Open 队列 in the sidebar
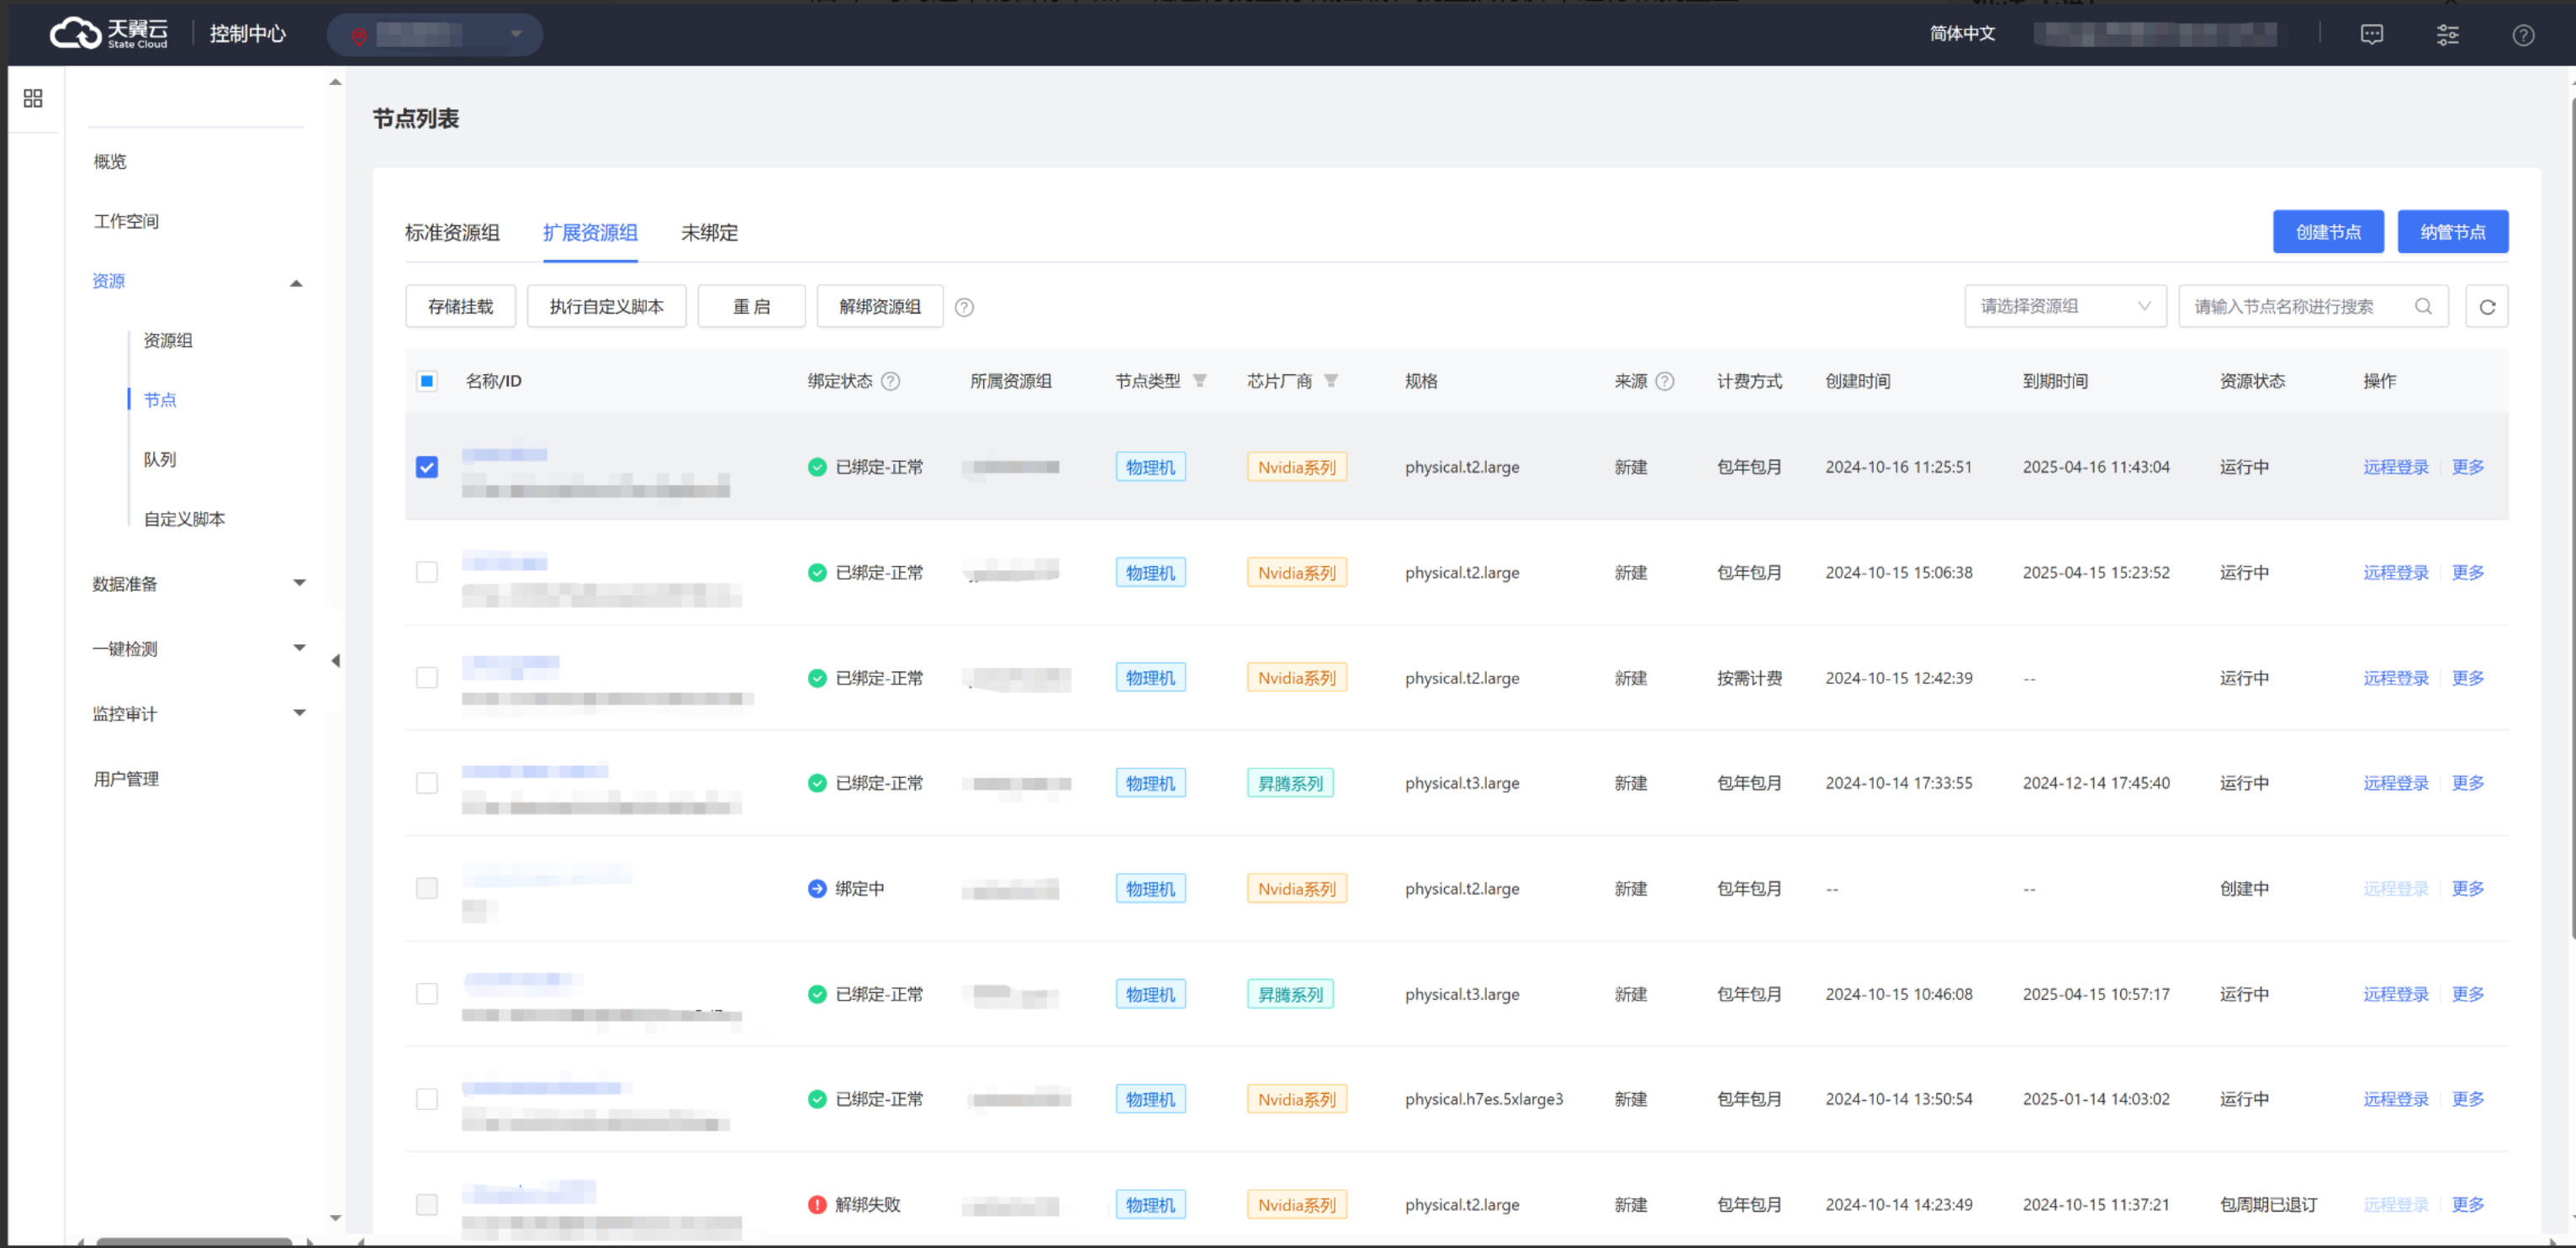 click(x=159, y=459)
